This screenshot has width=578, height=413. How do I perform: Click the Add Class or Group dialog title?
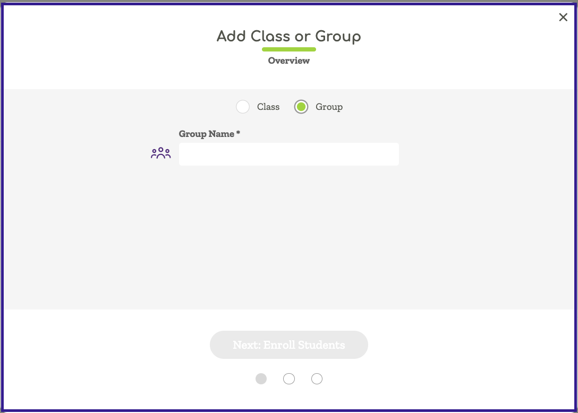288,36
